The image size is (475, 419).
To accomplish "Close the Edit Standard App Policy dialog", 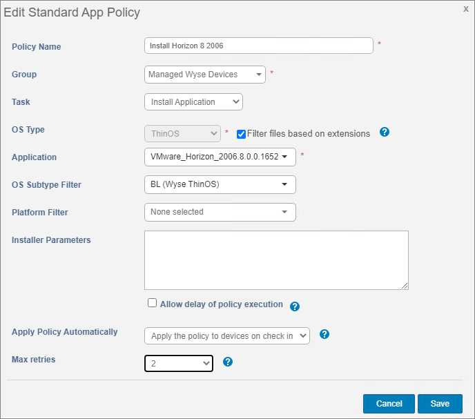I will 466,9.
